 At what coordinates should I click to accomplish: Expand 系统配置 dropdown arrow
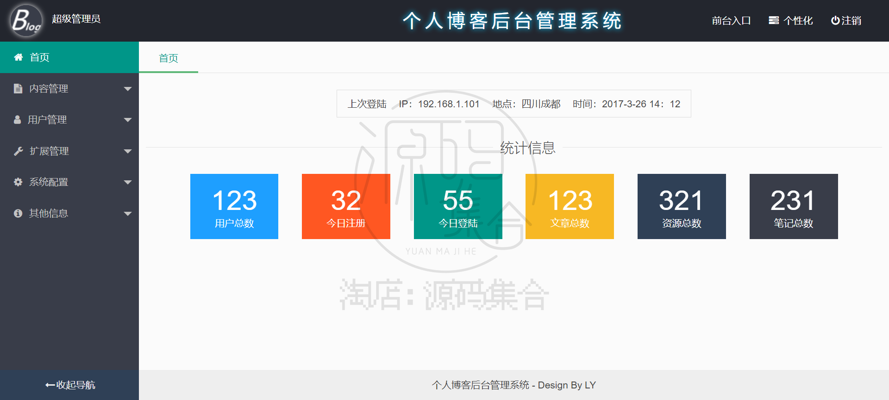click(128, 182)
